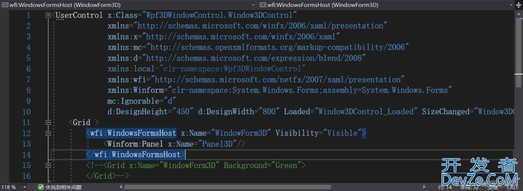Image resolution: width=523 pixels, height=191 pixels.
Task: Collapse the UserControl element on line 1
Action: tap(48, 15)
